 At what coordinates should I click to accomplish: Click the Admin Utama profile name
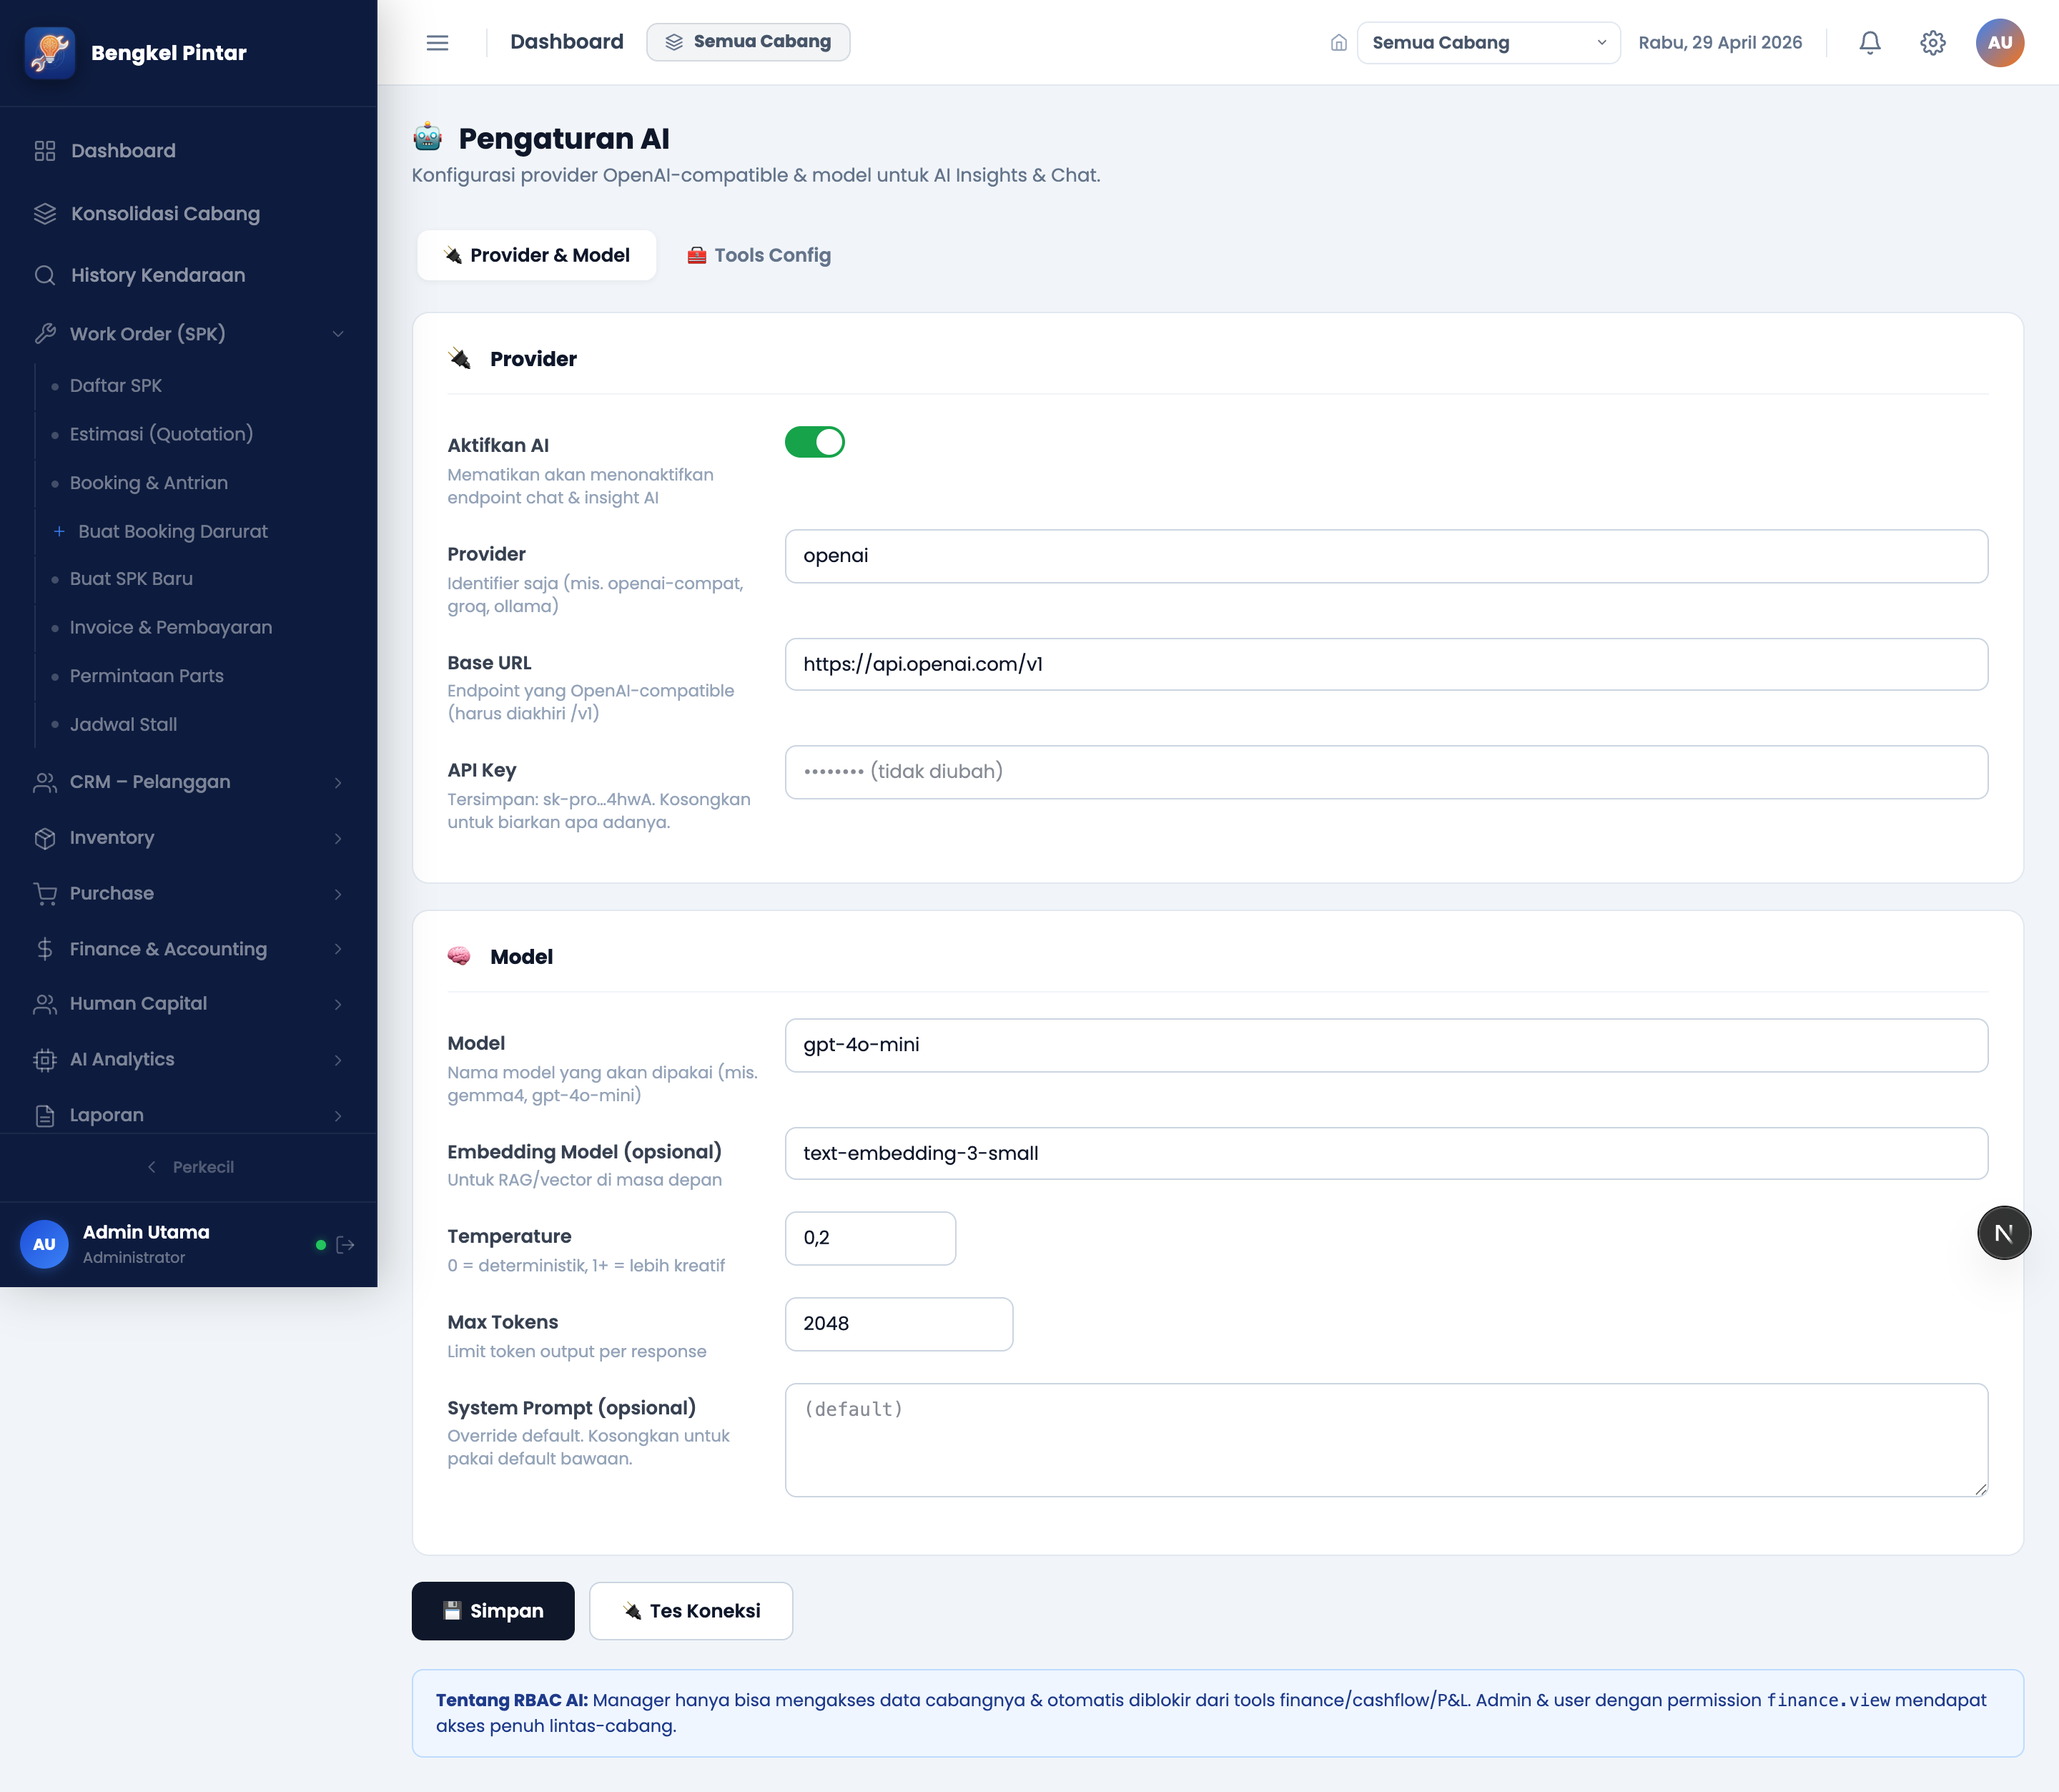[x=146, y=1233]
